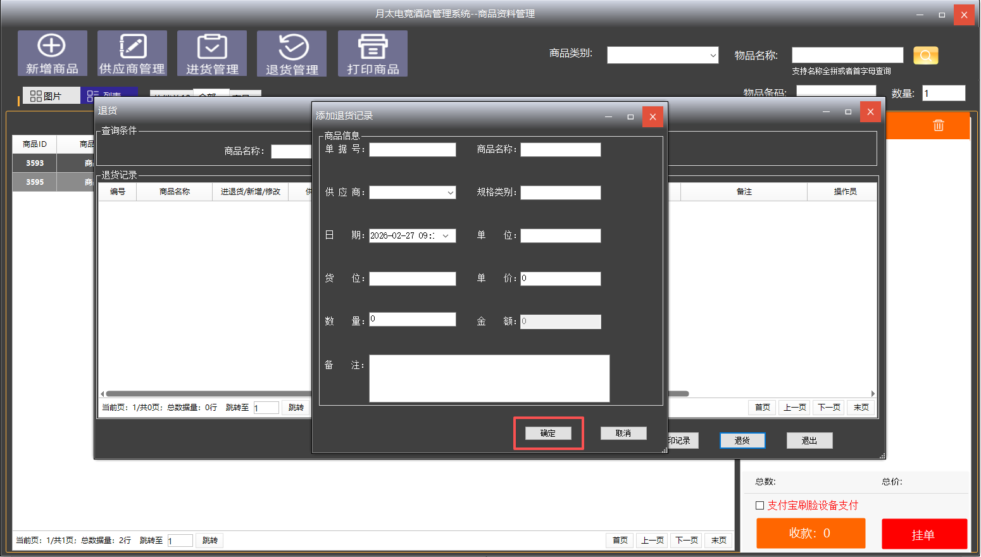Click the 新增商品 add product icon

point(52,53)
